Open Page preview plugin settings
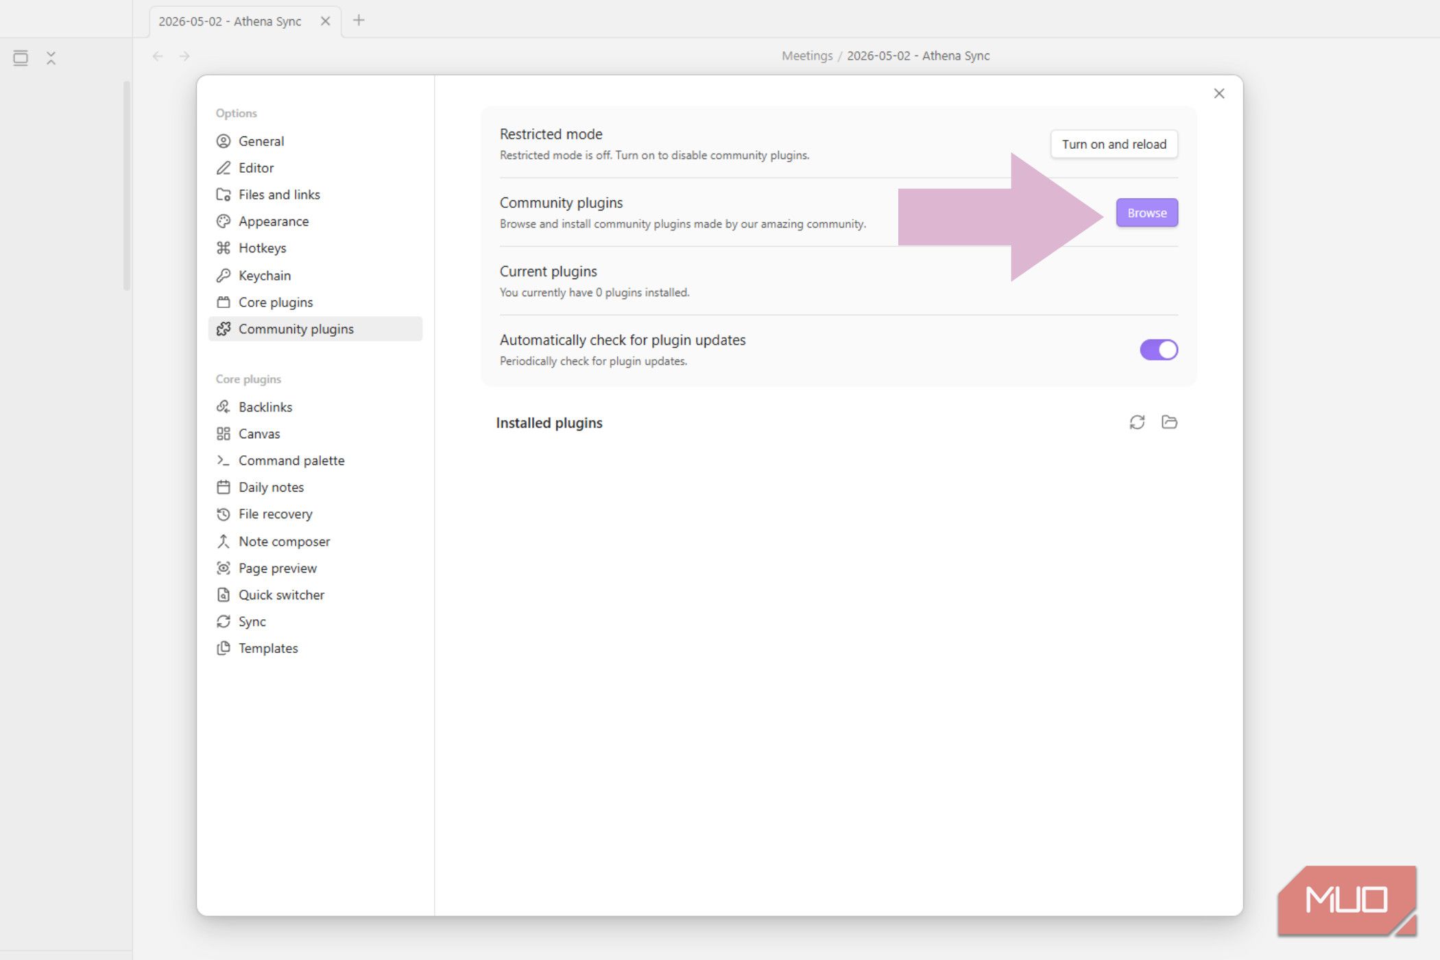This screenshot has width=1440, height=960. tap(315, 568)
